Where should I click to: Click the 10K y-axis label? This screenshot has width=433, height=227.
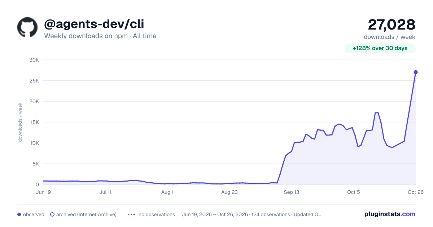point(34,143)
